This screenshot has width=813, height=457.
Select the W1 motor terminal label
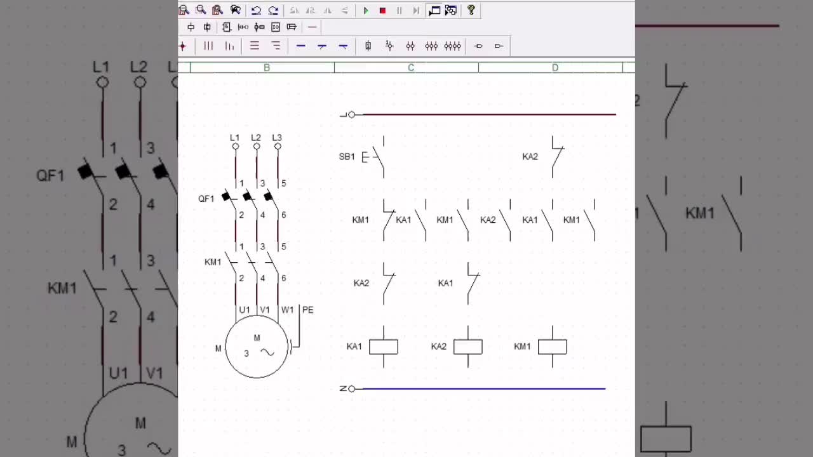coord(287,310)
